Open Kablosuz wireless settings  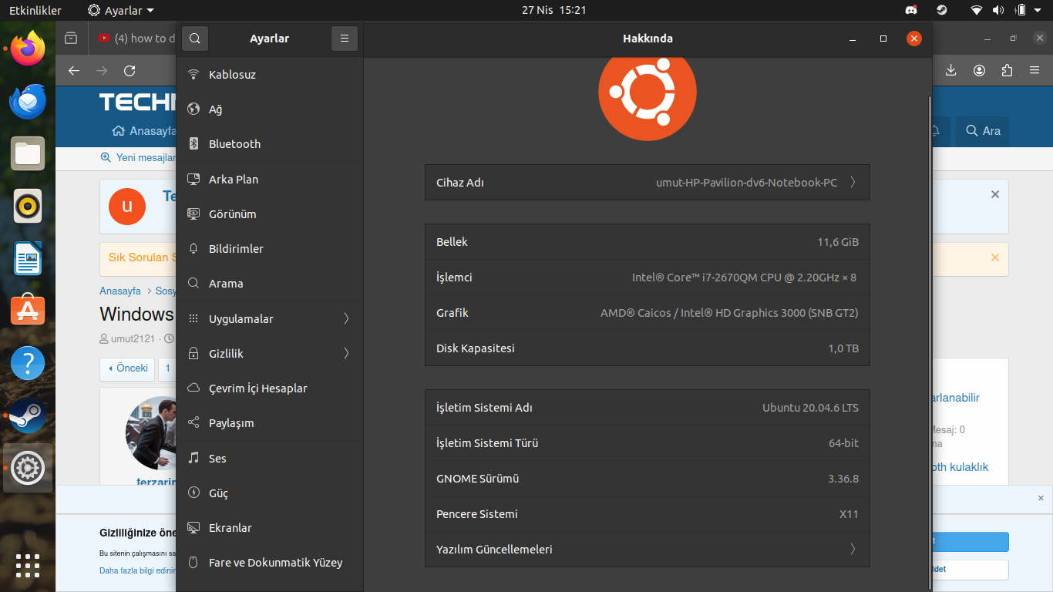click(232, 75)
